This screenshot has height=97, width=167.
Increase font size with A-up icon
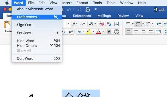pos(75,24)
